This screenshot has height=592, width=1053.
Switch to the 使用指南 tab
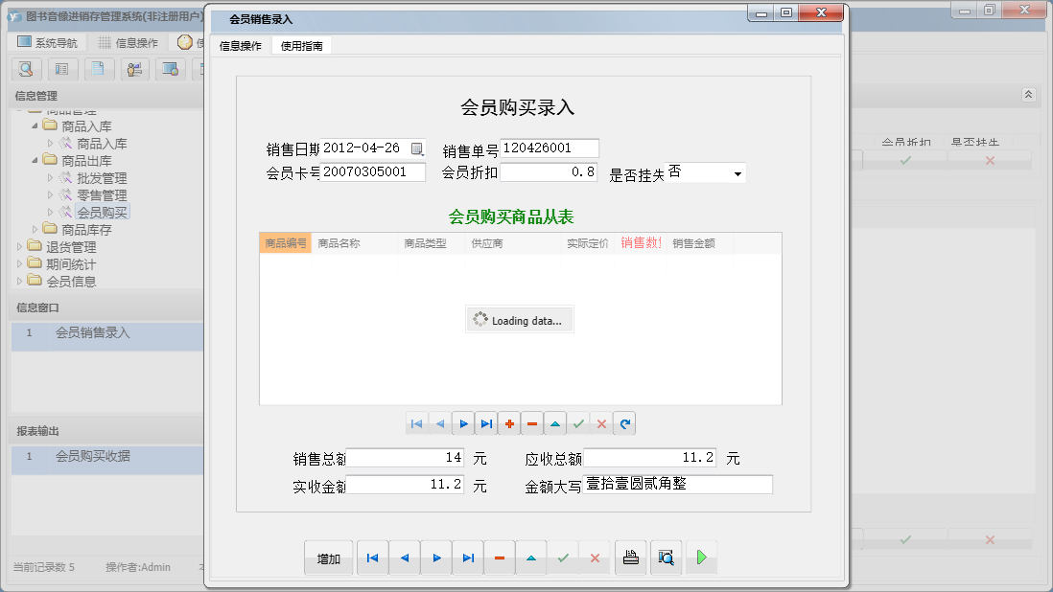[300, 44]
